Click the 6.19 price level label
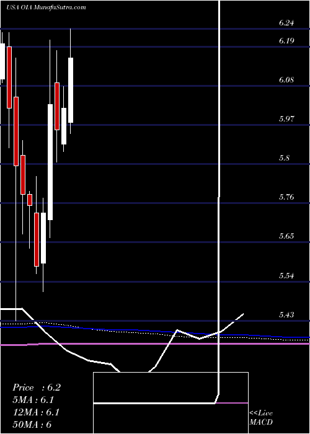Image resolution: width=310 pixels, height=434 pixels. pyautogui.click(x=286, y=41)
